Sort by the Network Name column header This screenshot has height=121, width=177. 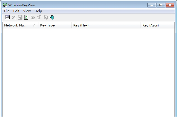tap(20, 25)
